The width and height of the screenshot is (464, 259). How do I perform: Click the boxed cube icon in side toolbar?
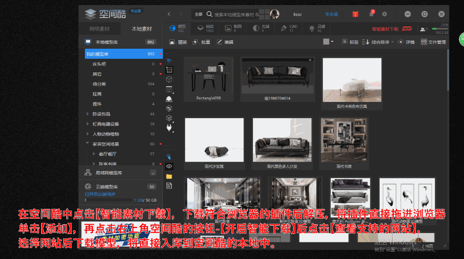tap(169, 89)
